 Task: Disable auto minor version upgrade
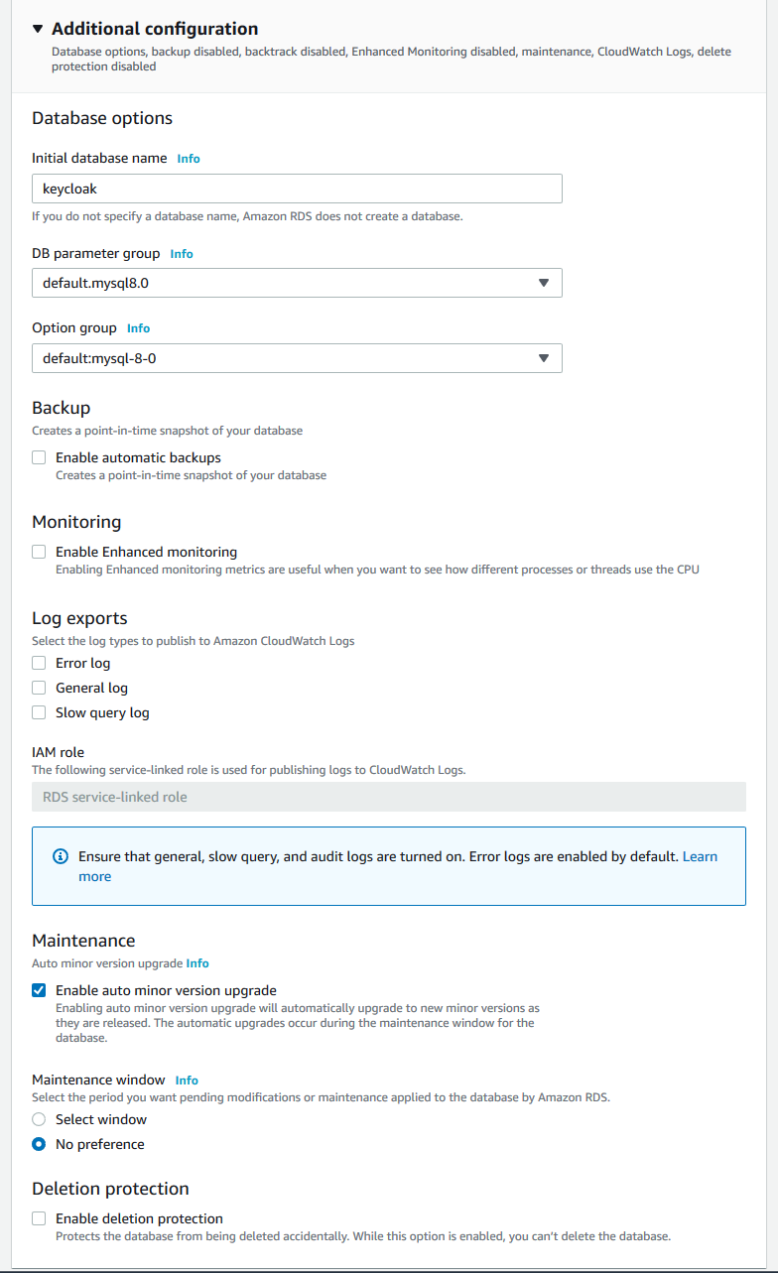(38, 989)
